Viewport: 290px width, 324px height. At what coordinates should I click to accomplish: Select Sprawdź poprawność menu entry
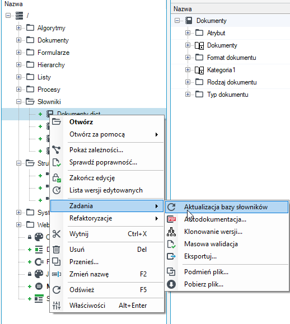[x=107, y=162]
